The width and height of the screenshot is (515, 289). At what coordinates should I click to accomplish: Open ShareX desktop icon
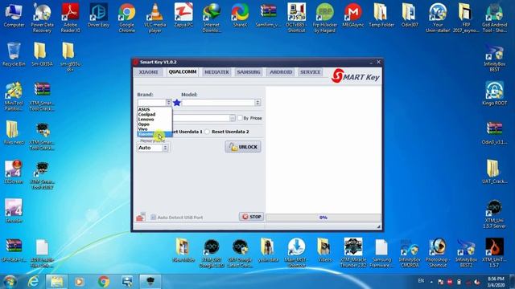tap(240, 15)
